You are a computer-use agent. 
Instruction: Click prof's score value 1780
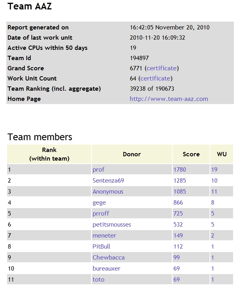point(179,170)
